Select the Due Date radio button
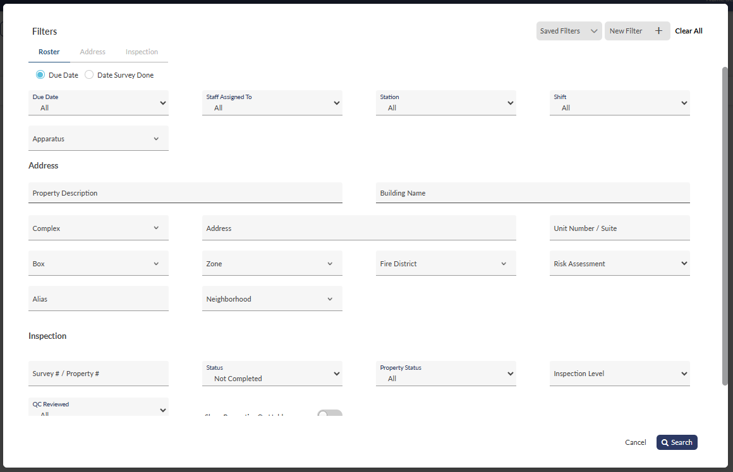This screenshot has width=733, height=472. pyautogui.click(x=40, y=75)
